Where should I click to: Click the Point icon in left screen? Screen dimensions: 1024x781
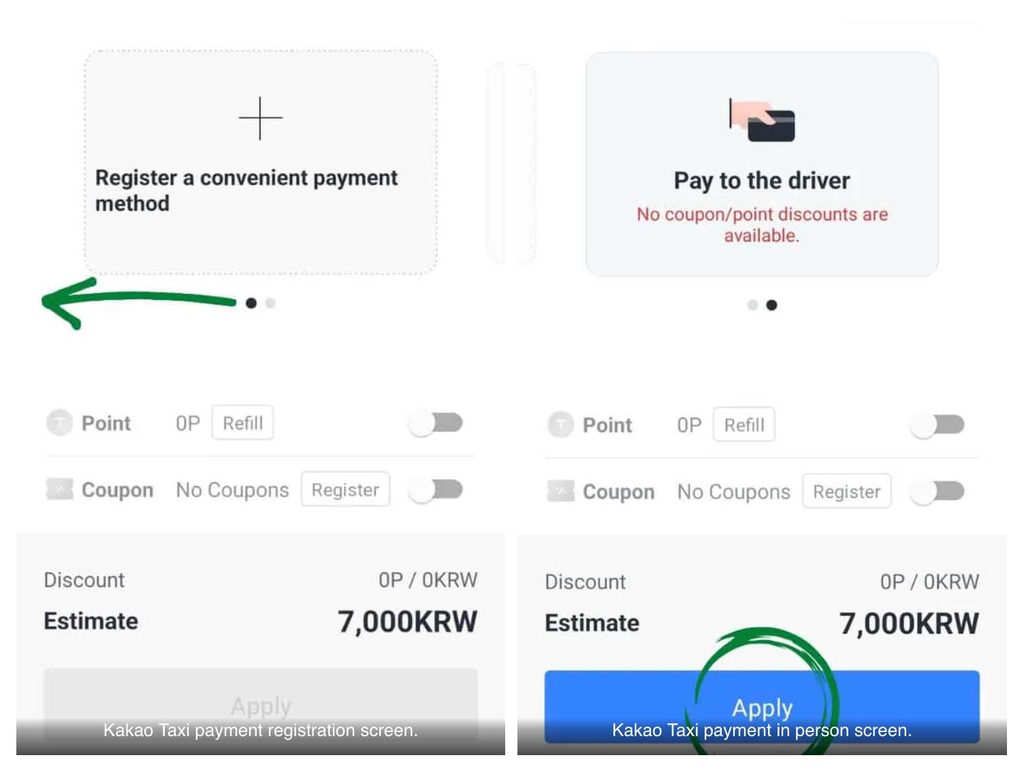click(x=60, y=423)
